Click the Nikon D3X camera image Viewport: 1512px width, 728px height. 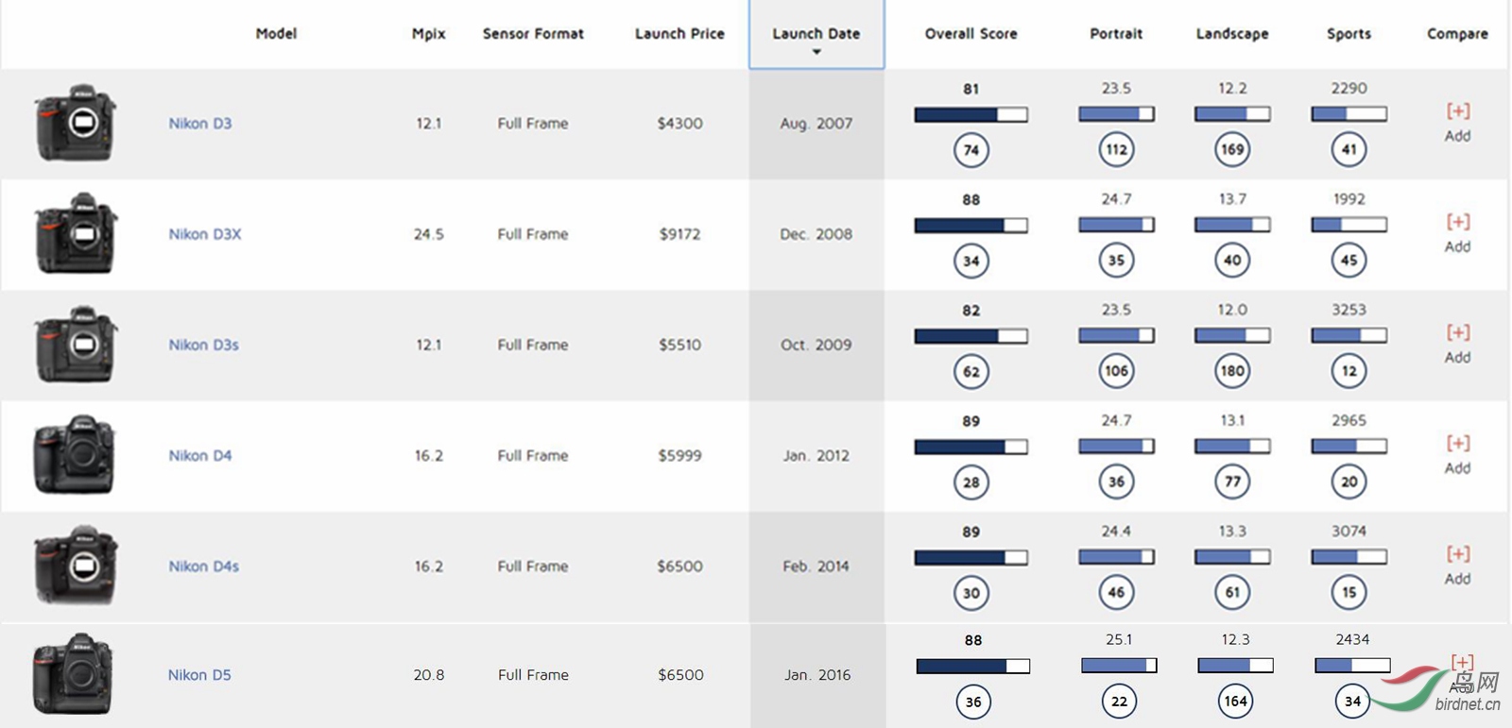76,233
